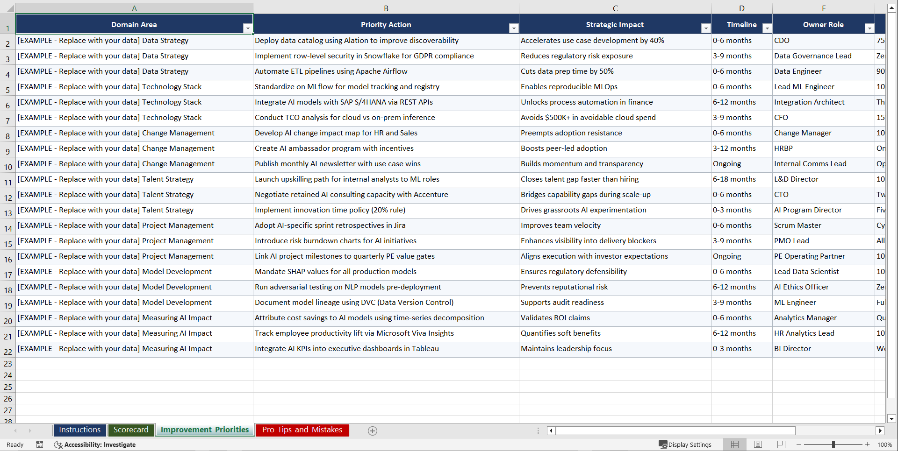
Task: Switch to the Scorecard sheet tab
Action: pos(131,430)
